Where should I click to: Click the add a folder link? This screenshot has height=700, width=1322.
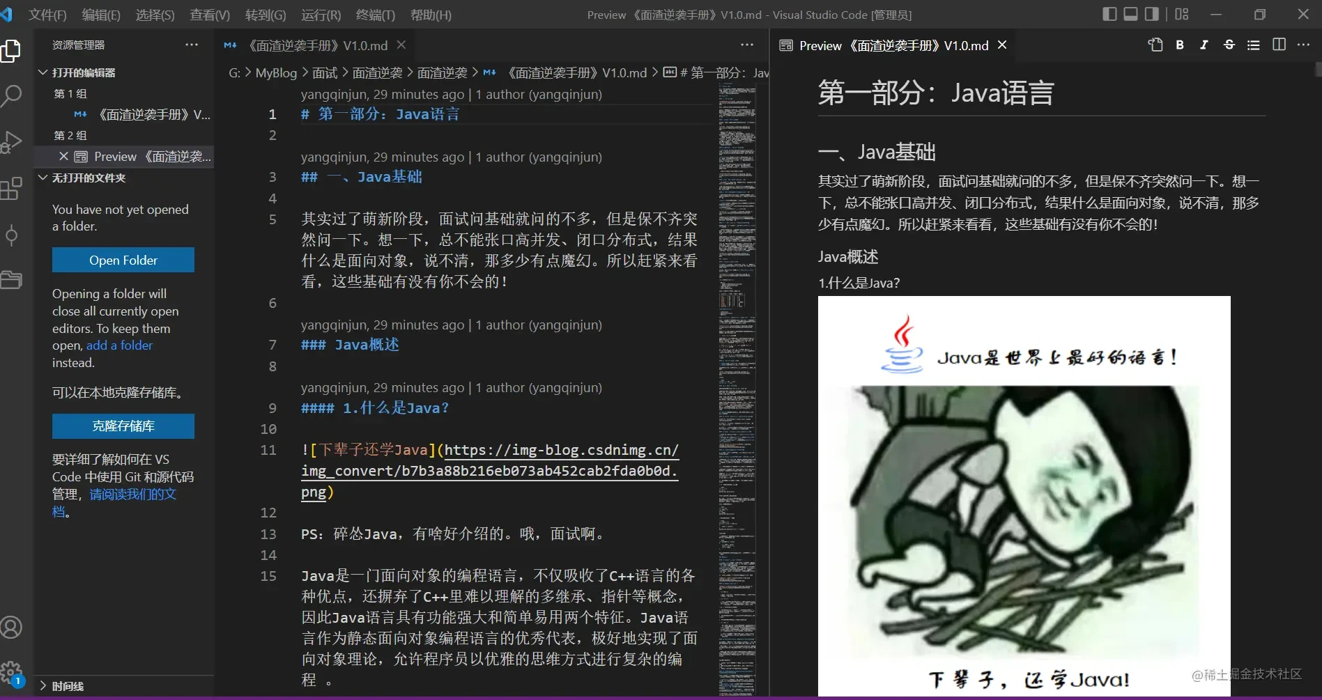119,345
